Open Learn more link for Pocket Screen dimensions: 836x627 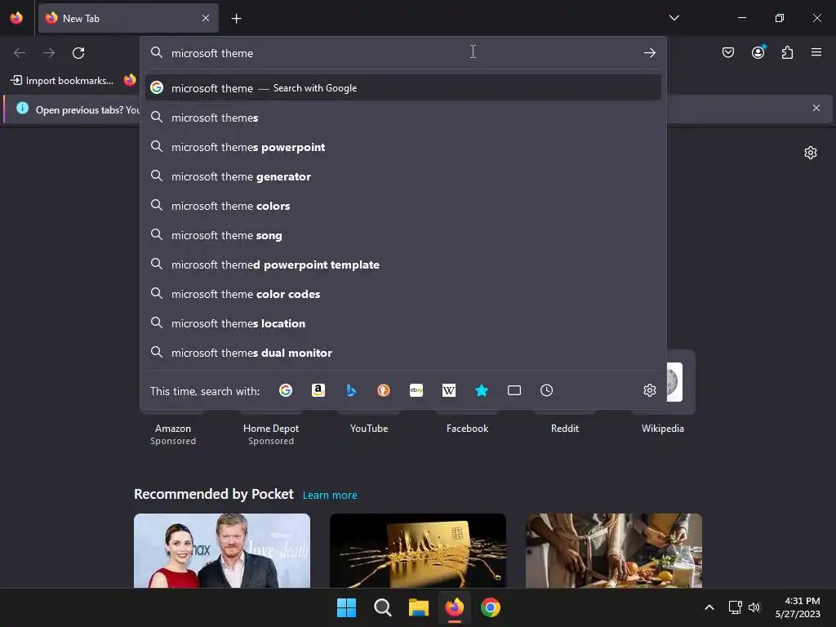click(x=330, y=496)
